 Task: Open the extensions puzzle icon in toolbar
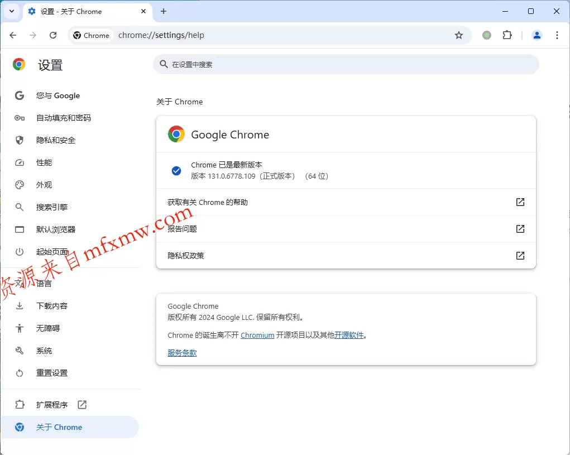[x=507, y=35]
